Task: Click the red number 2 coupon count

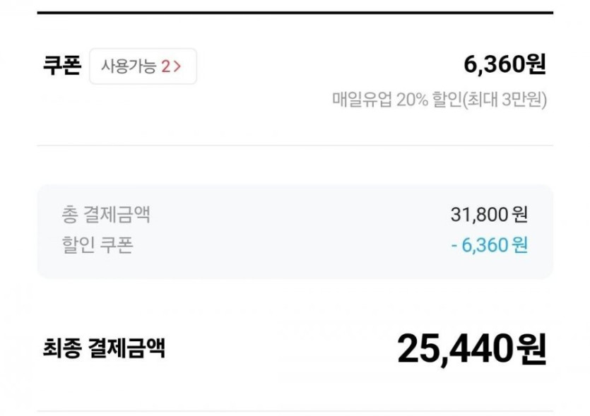Action: point(165,67)
